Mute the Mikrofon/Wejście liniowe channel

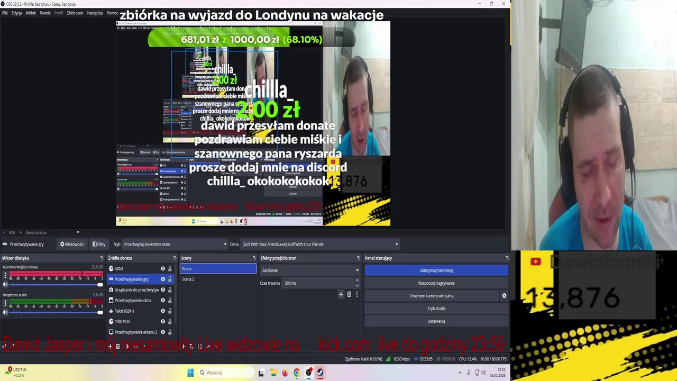point(5,285)
